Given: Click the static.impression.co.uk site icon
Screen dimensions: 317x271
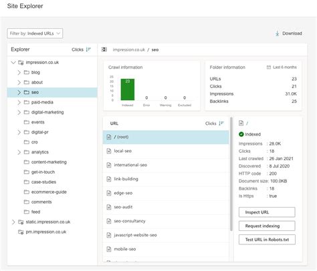Looking at the screenshot, I should tap(21, 222).
